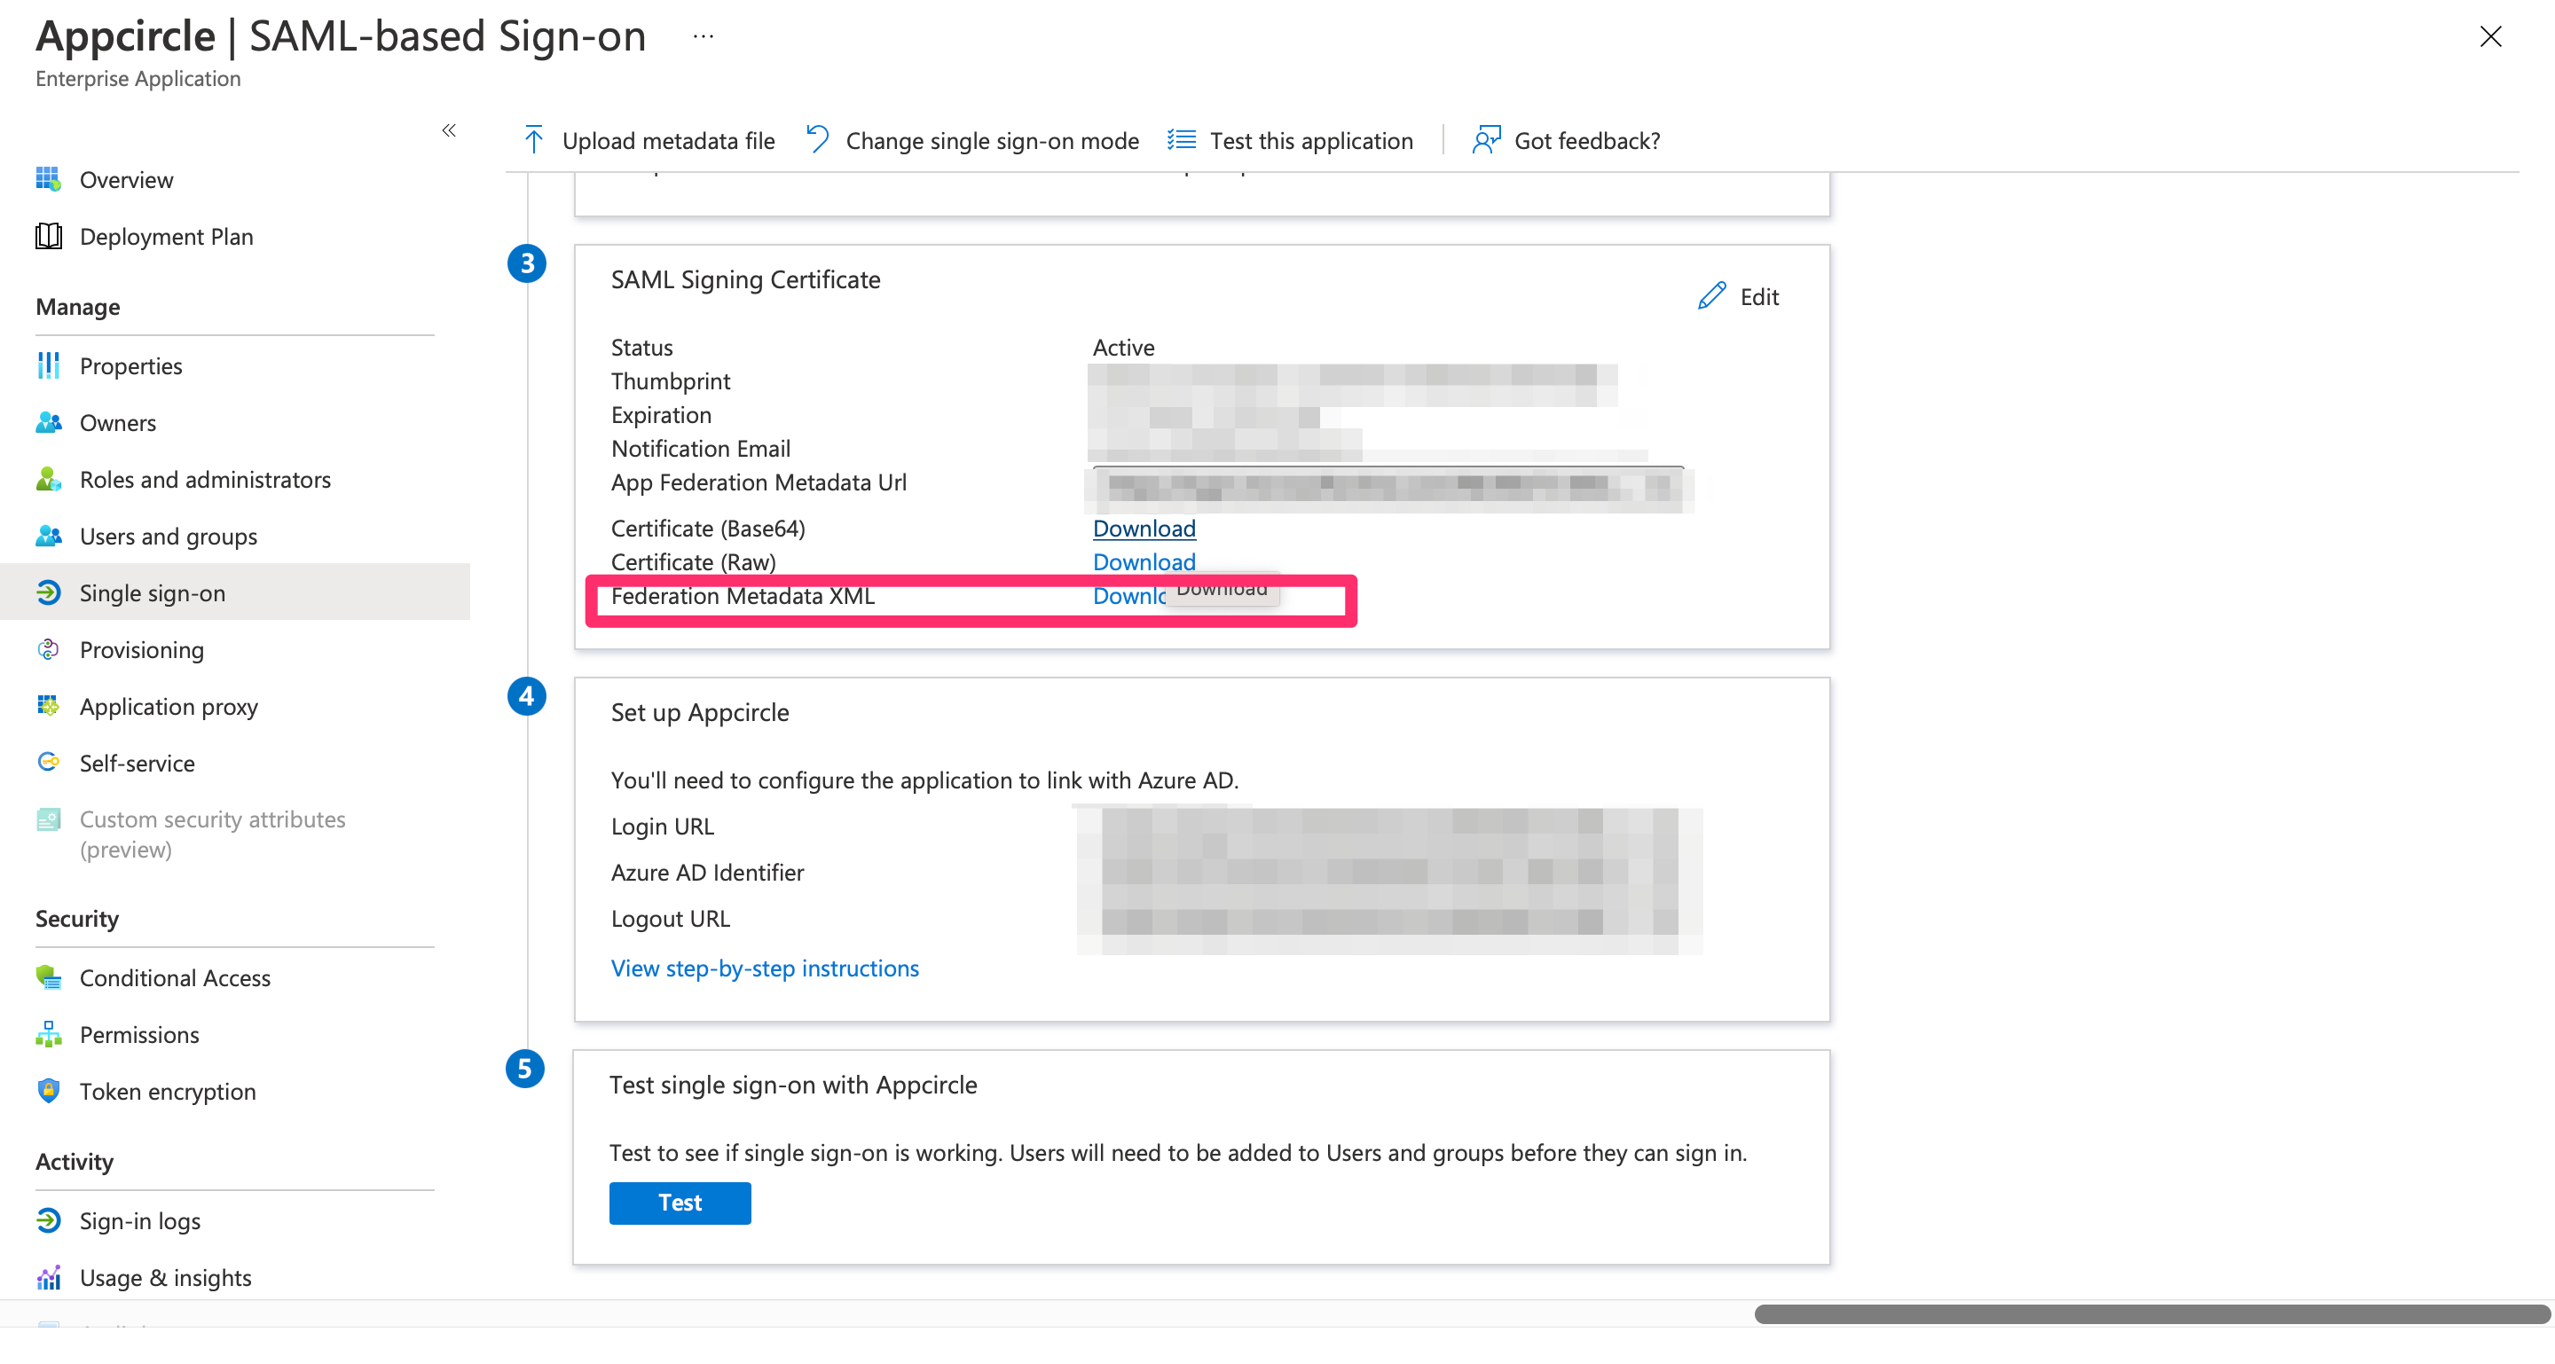Click the blue Test button
The width and height of the screenshot is (2555, 1364).
click(680, 1202)
